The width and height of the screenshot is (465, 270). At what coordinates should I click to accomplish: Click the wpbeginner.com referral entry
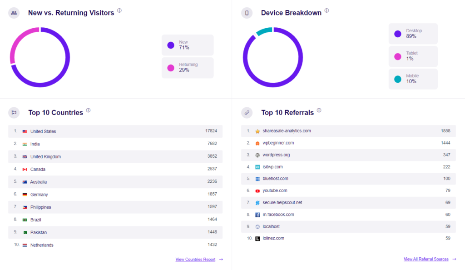point(278,143)
